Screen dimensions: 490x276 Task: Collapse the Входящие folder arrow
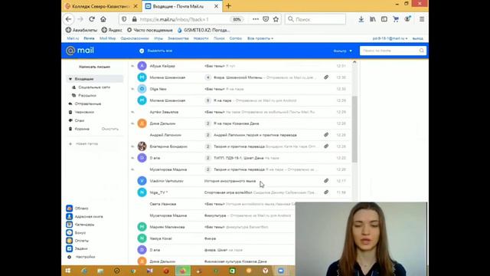[x=70, y=79]
